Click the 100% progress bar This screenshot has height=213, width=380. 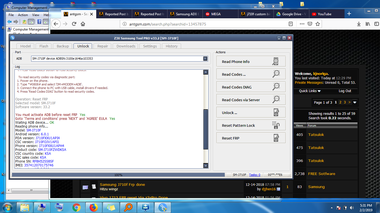click(118, 175)
